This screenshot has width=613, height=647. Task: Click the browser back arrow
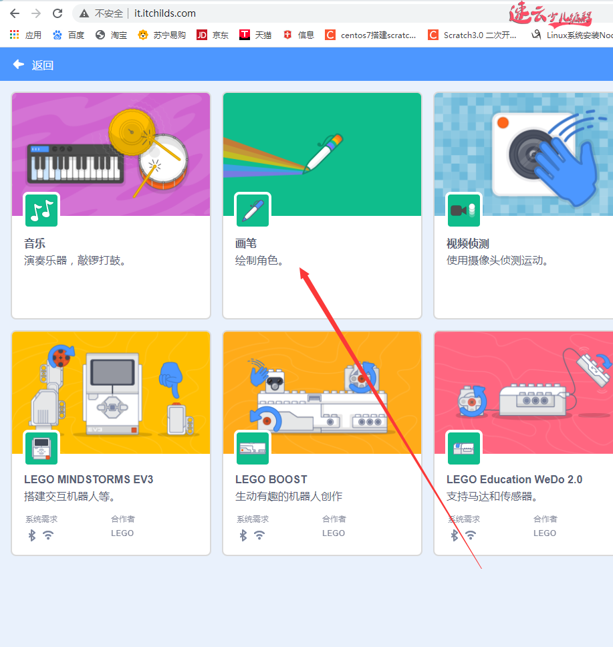coord(14,13)
